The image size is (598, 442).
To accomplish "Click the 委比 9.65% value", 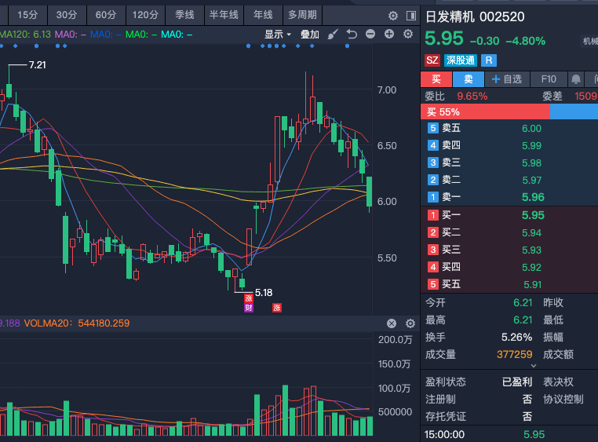I will (472, 96).
